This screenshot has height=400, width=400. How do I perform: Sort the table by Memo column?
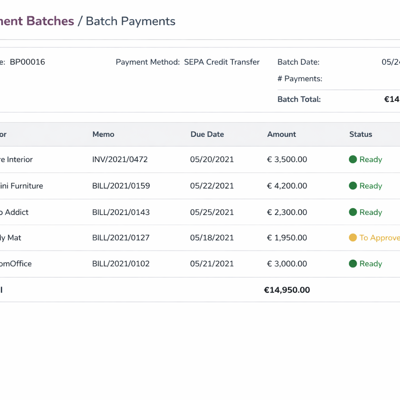point(103,134)
